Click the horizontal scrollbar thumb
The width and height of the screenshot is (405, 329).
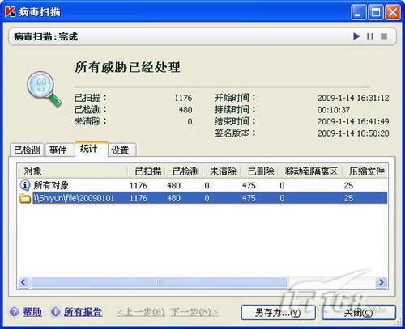tap(160, 282)
